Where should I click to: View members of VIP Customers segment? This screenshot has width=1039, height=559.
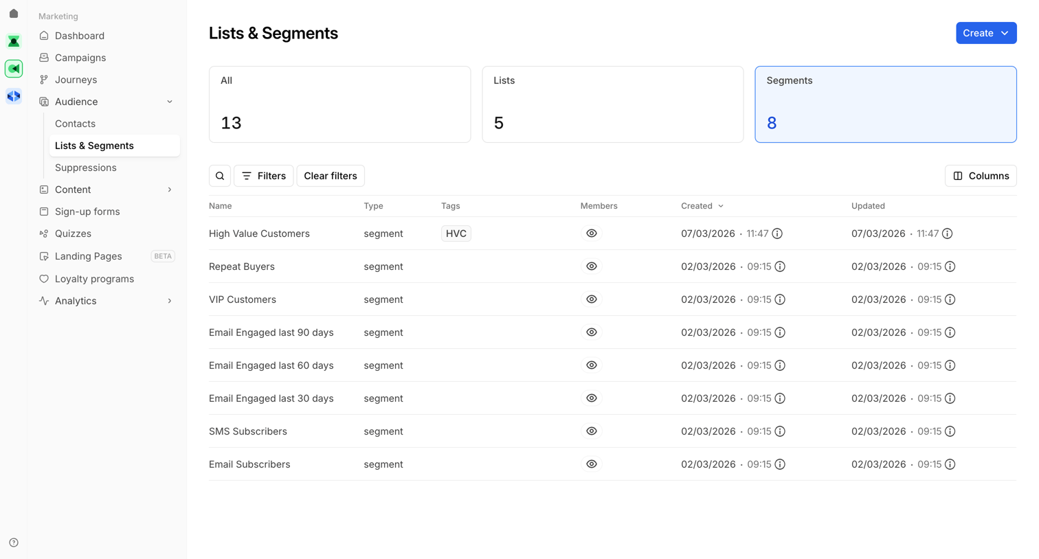point(592,299)
